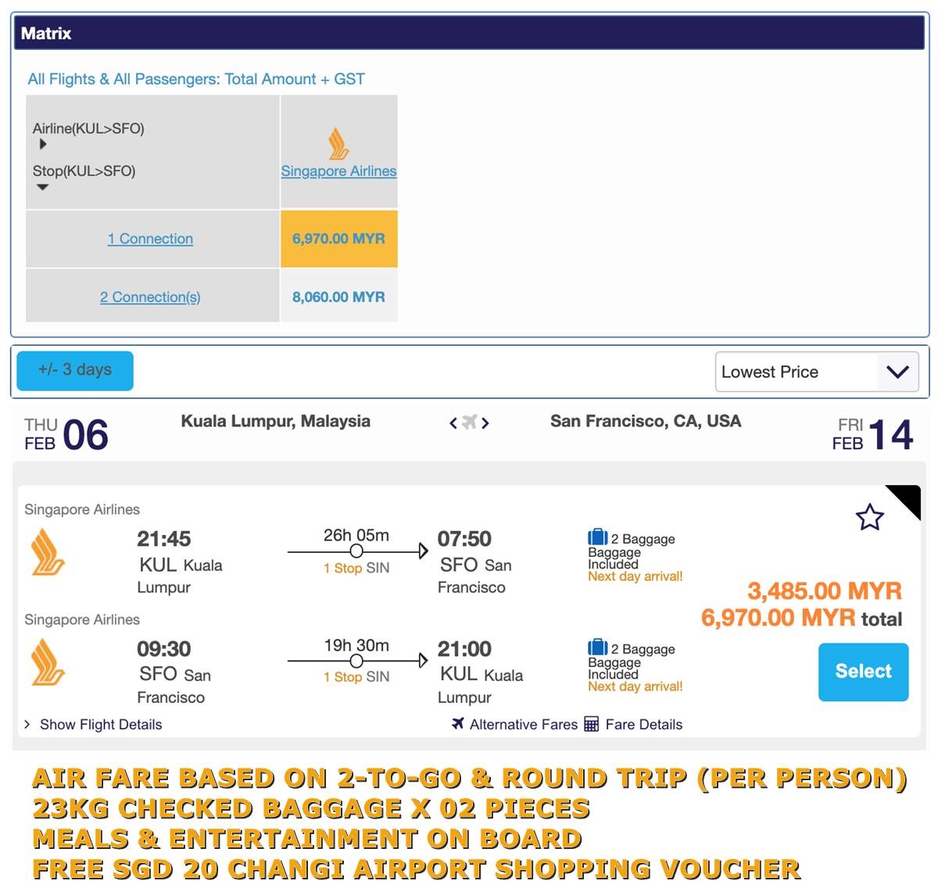Expand the Airline(KUL>SFO) arrow
This screenshot has height=895, width=938.
point(43,144)
